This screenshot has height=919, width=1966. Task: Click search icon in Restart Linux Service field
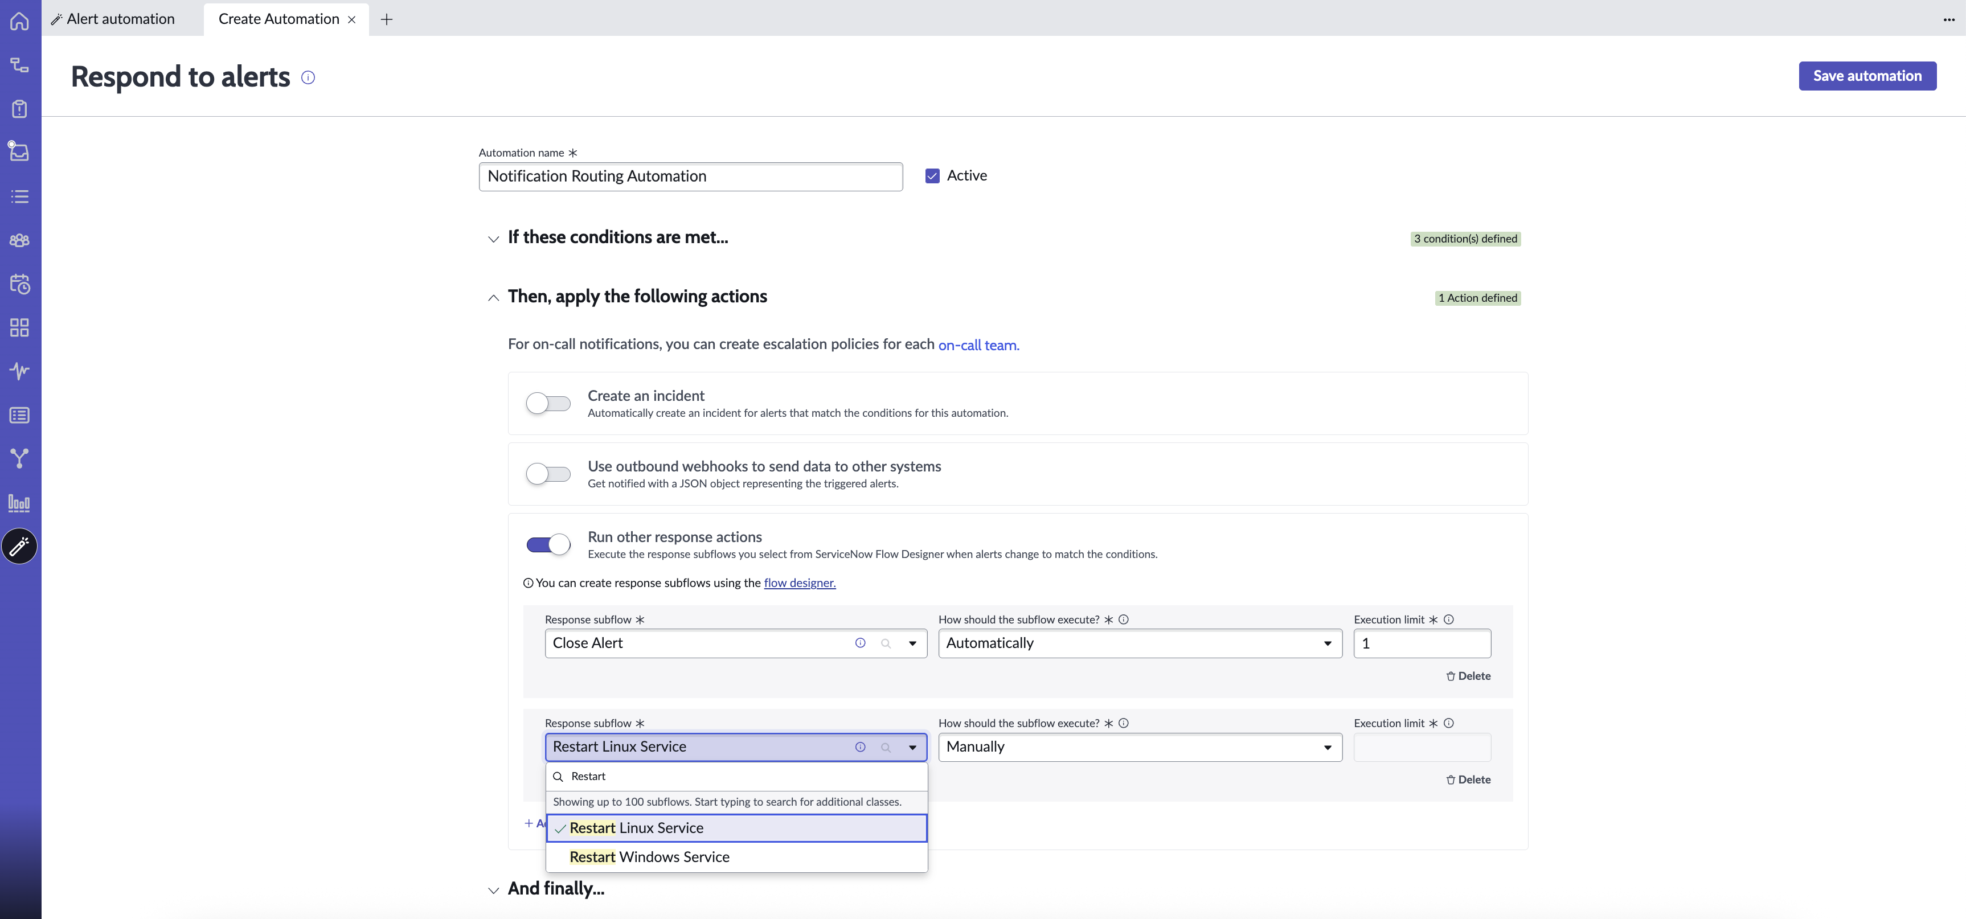pos(886,747)
